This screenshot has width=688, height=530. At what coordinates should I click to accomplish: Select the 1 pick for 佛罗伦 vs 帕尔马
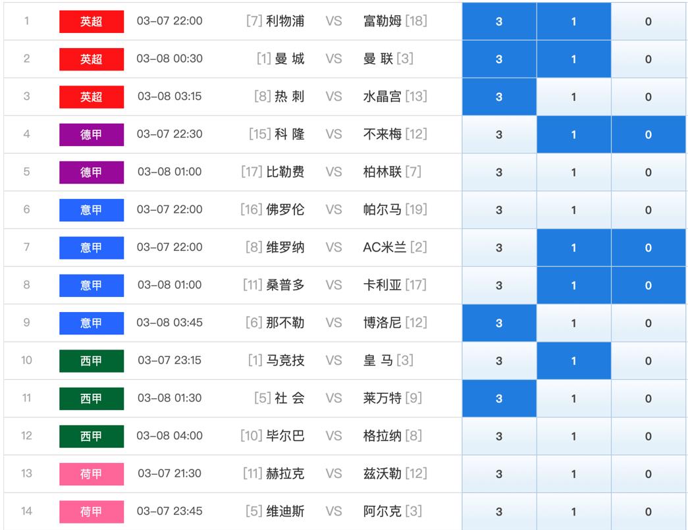click(573, 210)
